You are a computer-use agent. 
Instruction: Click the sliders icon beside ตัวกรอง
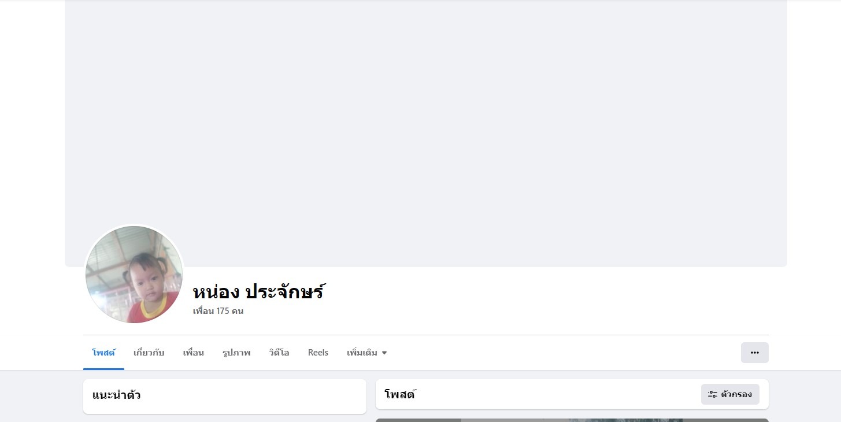pos(713,394)
